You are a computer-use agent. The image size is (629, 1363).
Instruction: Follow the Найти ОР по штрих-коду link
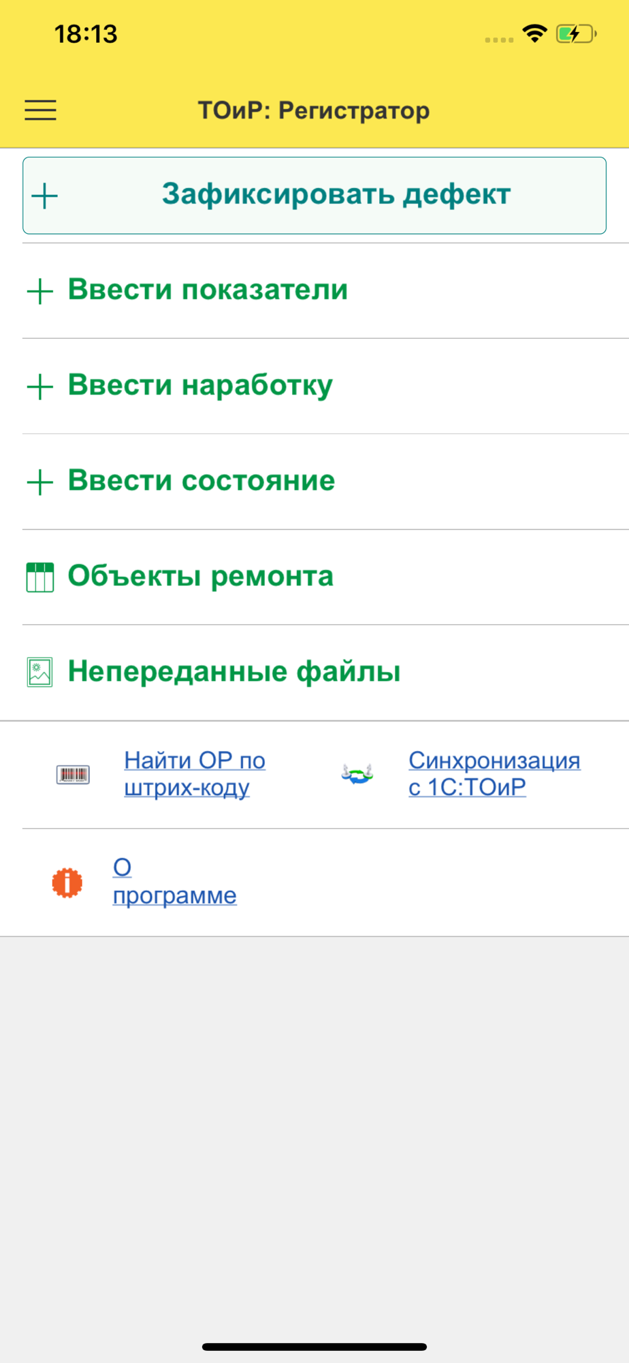[x=195, y=774]
